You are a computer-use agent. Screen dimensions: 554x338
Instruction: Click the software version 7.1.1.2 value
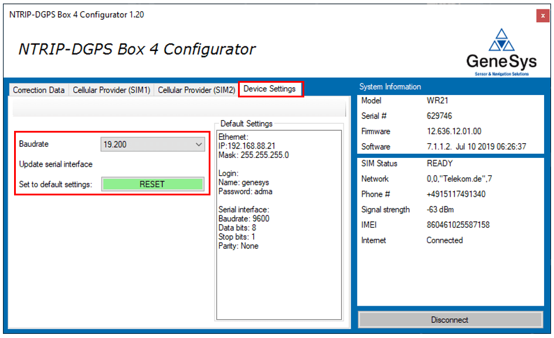click(476, 146)
